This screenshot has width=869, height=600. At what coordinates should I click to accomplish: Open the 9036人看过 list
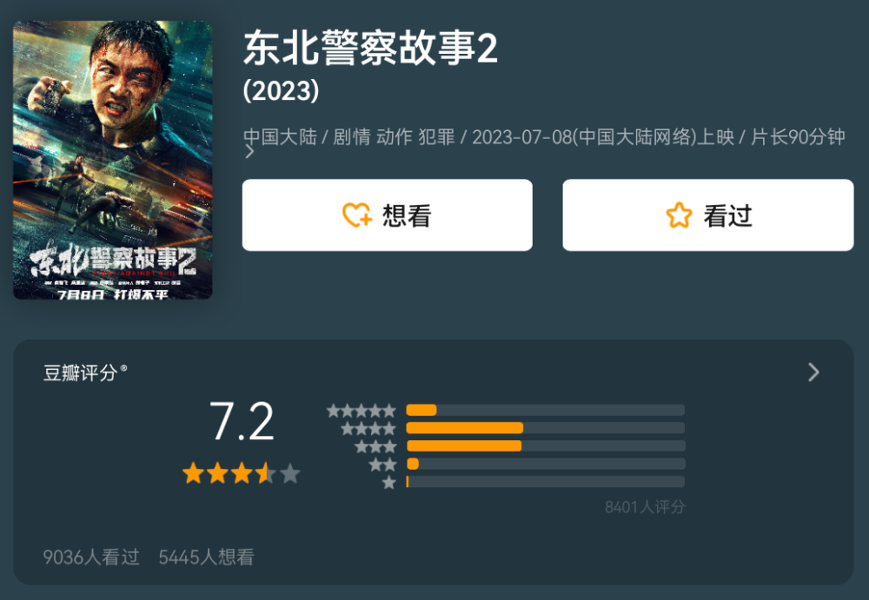(x=91, y=557)
